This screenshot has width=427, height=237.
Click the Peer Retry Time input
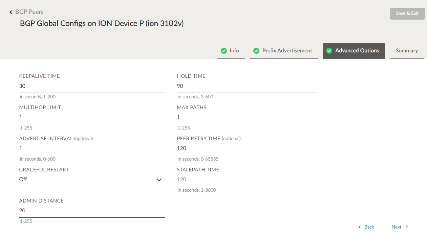(247, 148)
